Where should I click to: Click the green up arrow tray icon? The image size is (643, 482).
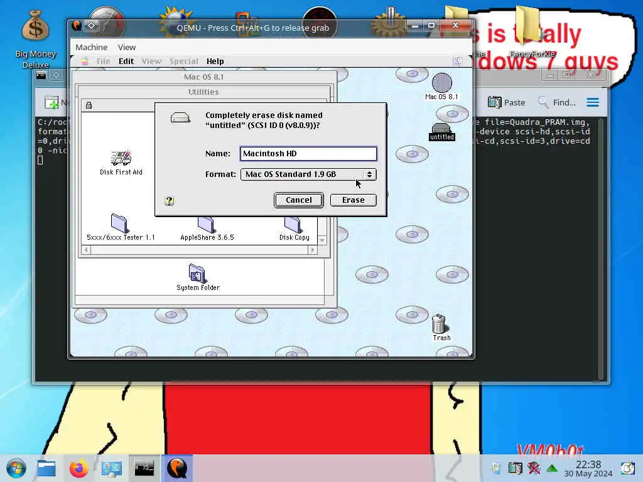pyautogui.click(x=552, y=468)
